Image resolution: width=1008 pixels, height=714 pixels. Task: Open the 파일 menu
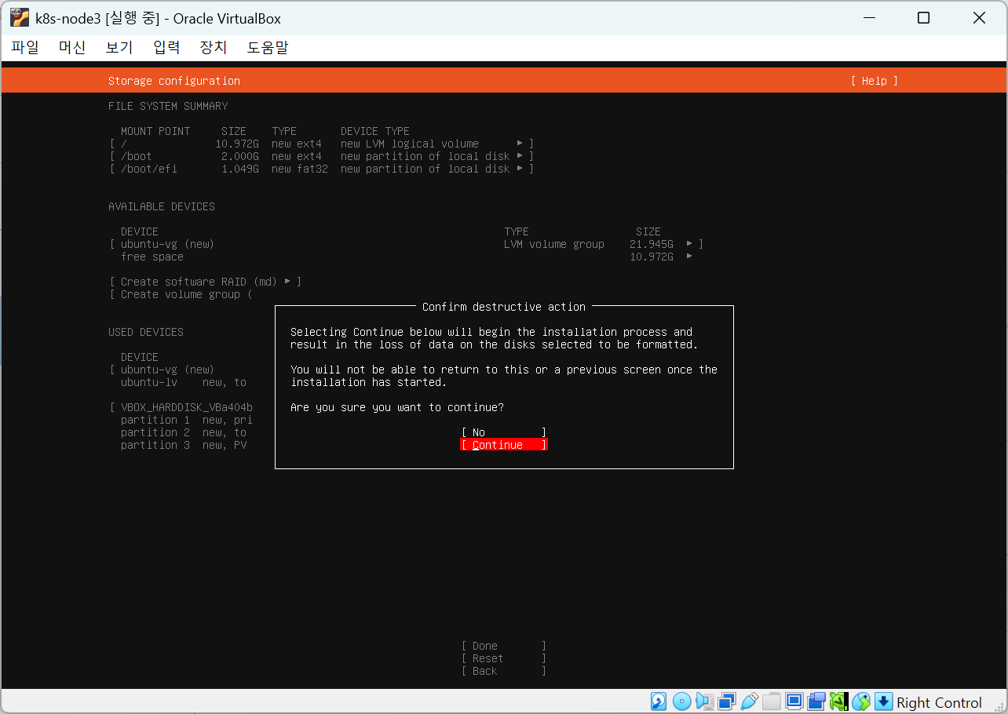[25, 47]
